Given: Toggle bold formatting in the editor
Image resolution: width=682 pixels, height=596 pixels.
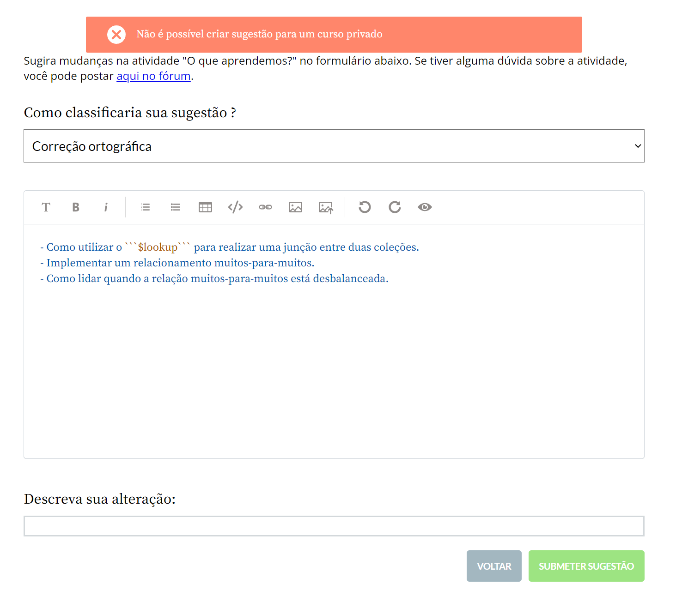Looking at the screenshot, I should (76, 207).
